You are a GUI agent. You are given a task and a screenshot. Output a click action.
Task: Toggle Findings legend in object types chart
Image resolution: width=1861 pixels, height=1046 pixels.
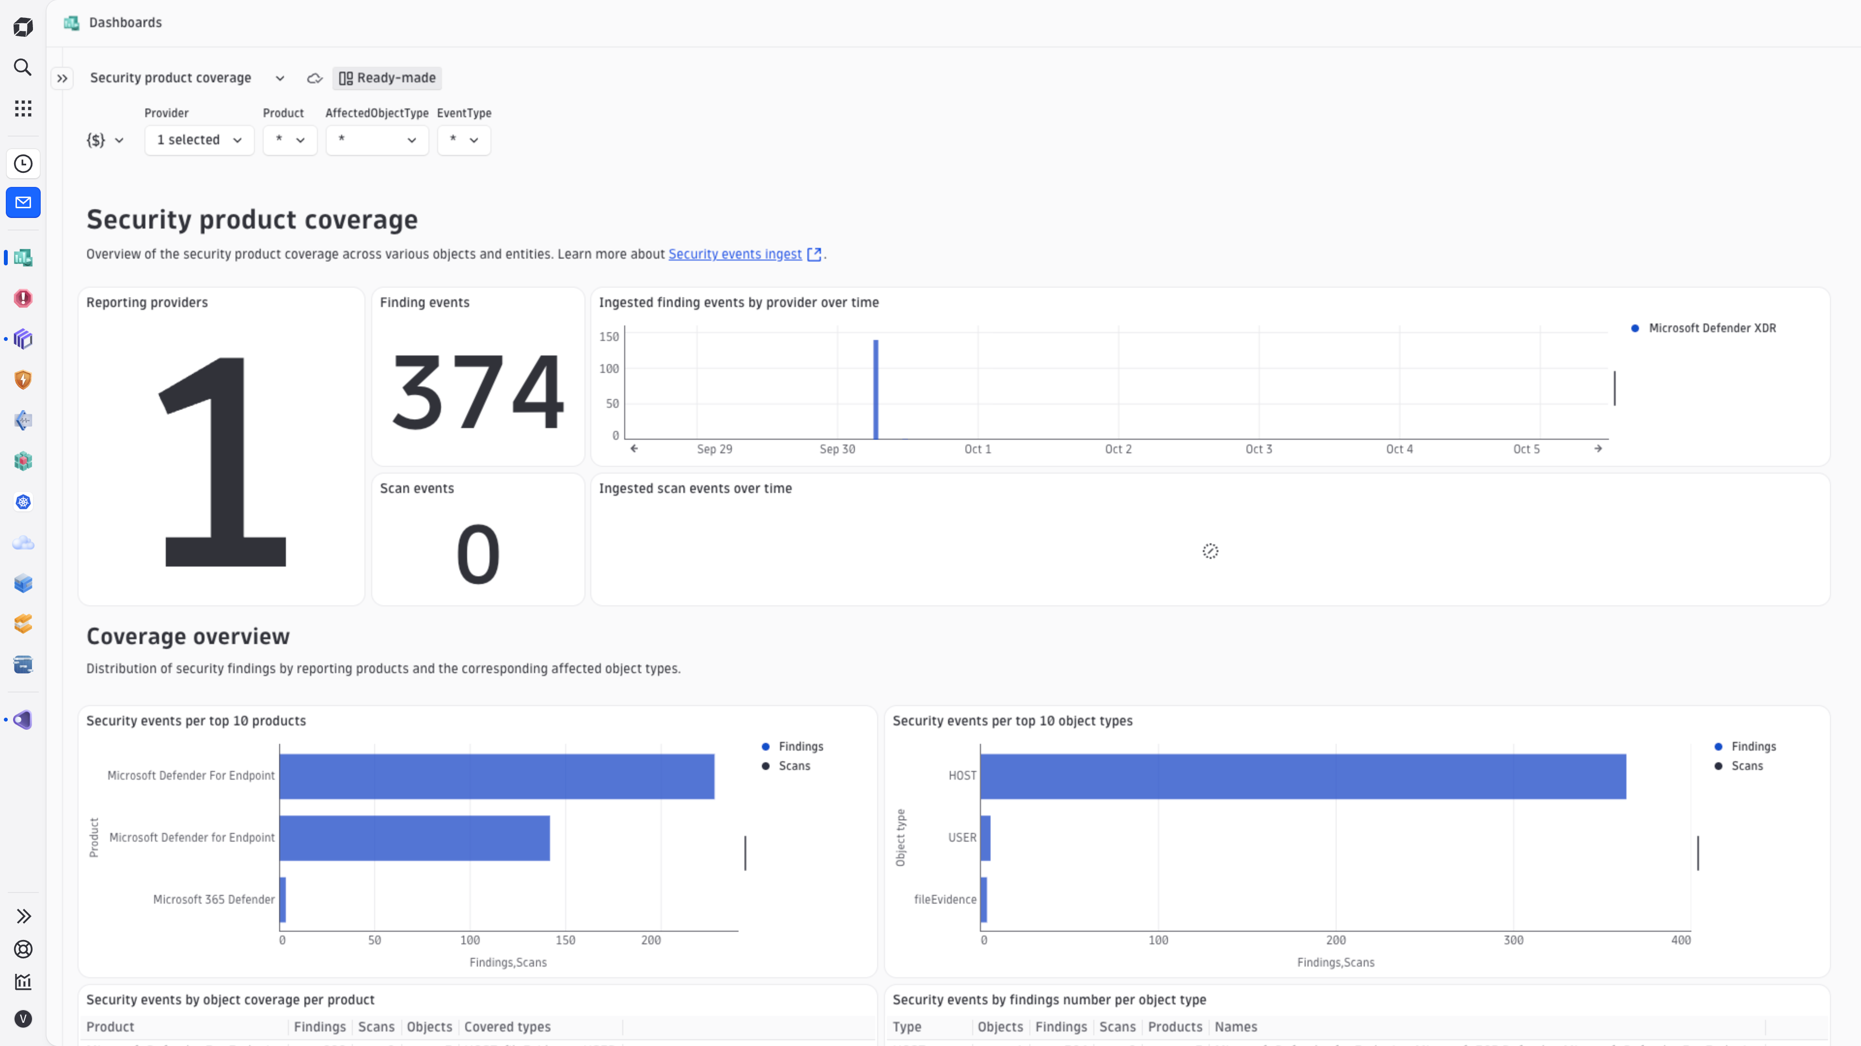[x=1745, y=746]
